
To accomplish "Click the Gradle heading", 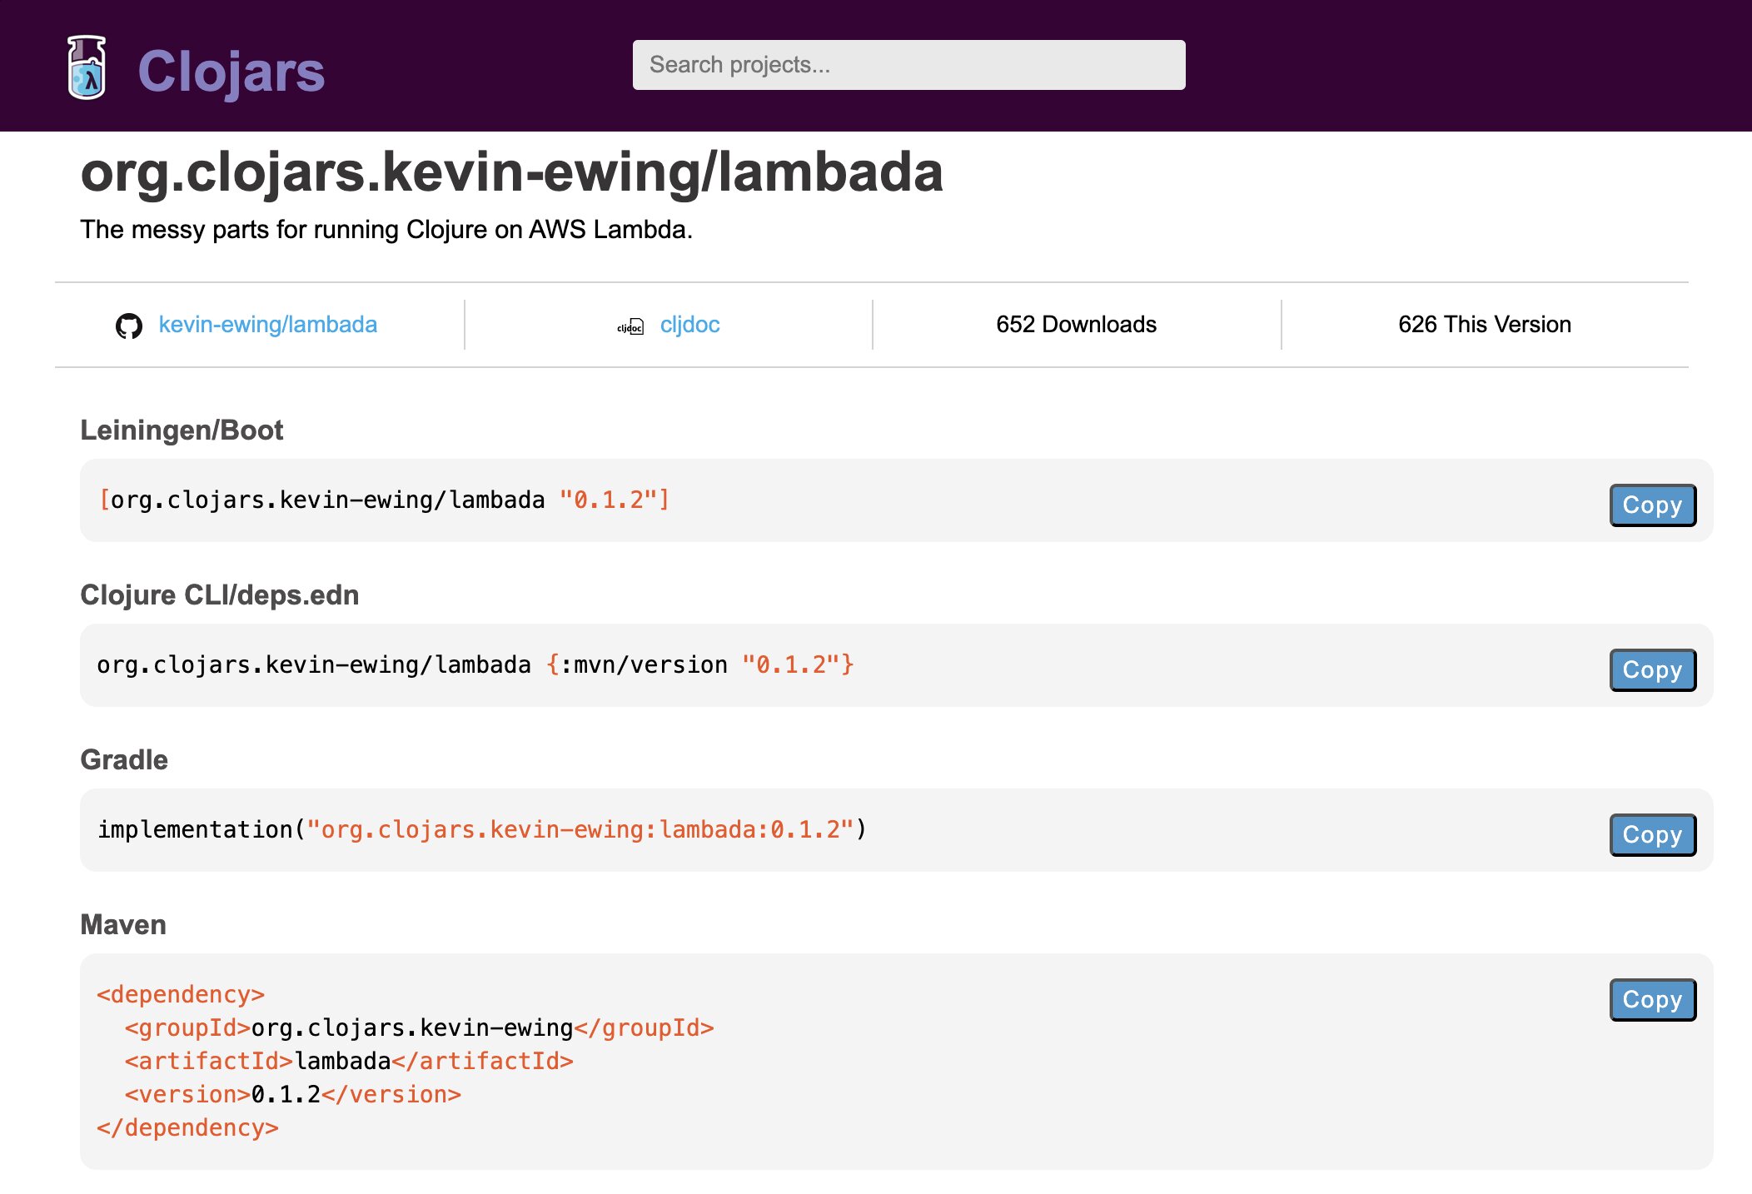I will 124,760.
